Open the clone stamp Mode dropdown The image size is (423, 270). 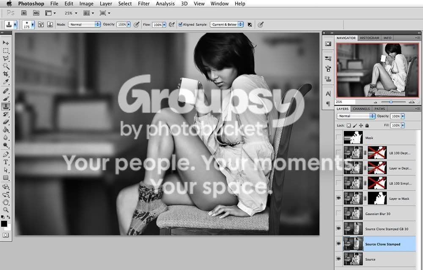(x=84, y=24)
